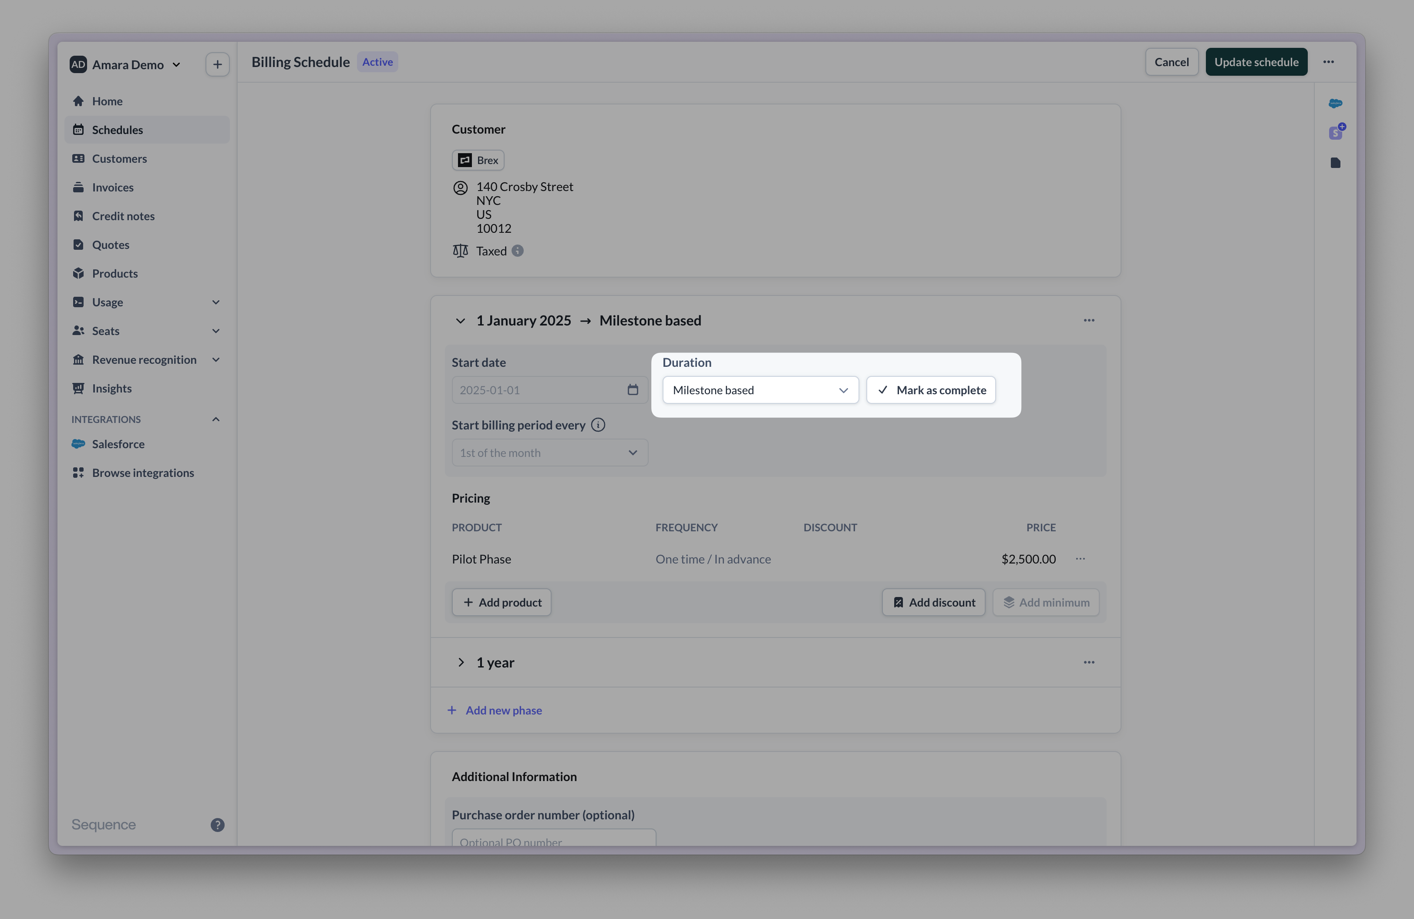Open the Milestone based phase options menu
Screen dimensions: 1414x919
tap(1088, 321)
